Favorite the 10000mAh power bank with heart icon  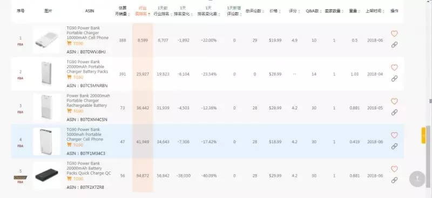394,33
